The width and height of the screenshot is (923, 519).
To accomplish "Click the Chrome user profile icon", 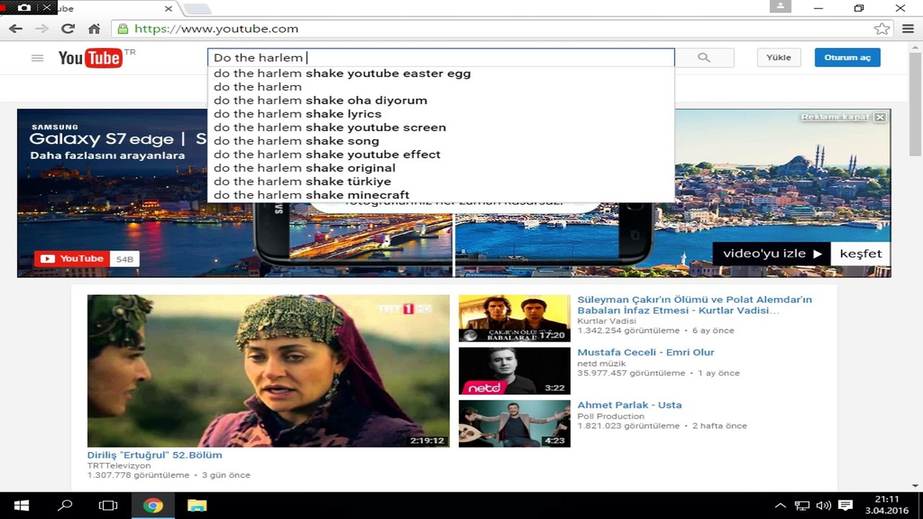I will [x=780, y=6].
